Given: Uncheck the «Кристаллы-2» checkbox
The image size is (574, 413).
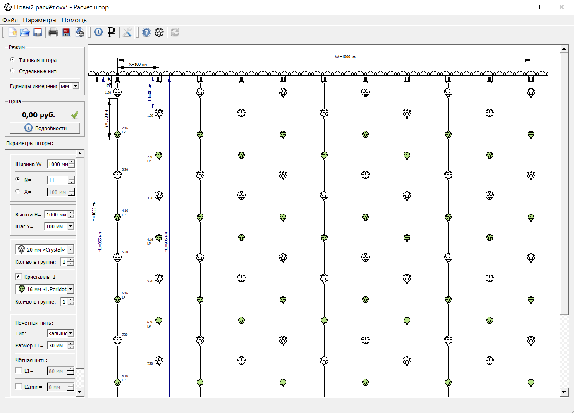Looking at the screenshot, I should [18, 277].
